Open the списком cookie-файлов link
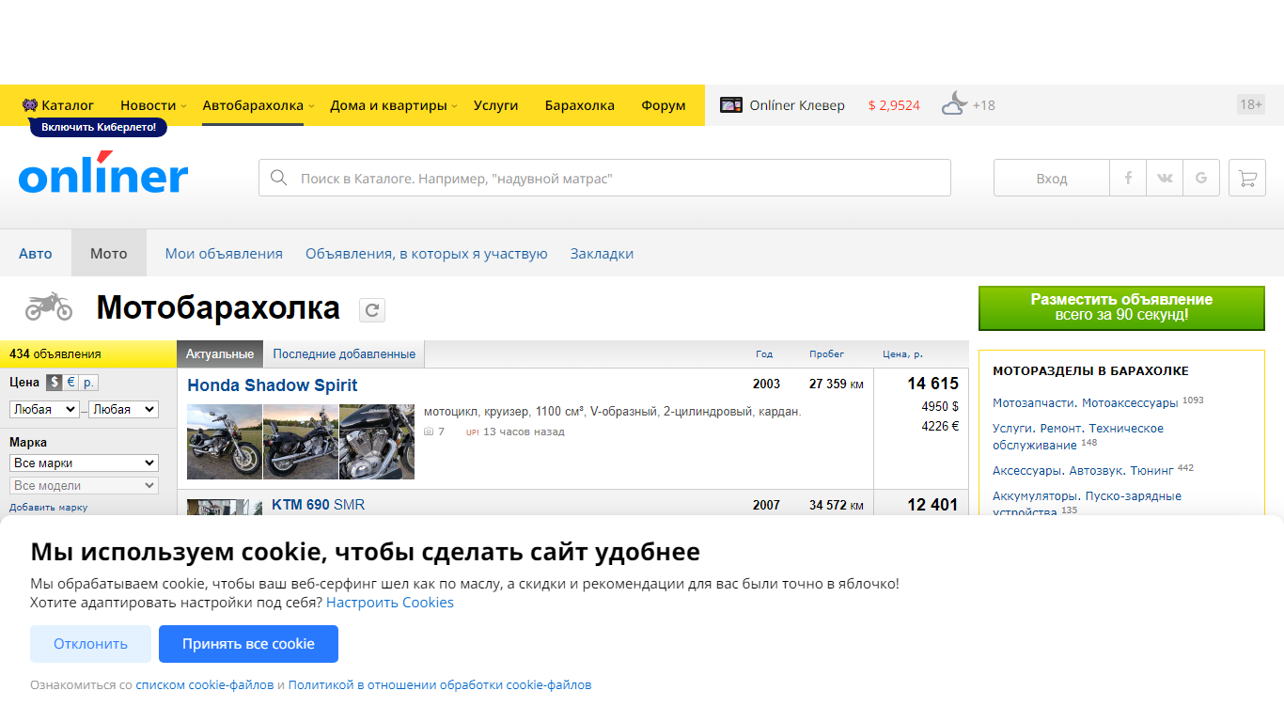This screenshot has height=722, width=1284. coord(205,685)
